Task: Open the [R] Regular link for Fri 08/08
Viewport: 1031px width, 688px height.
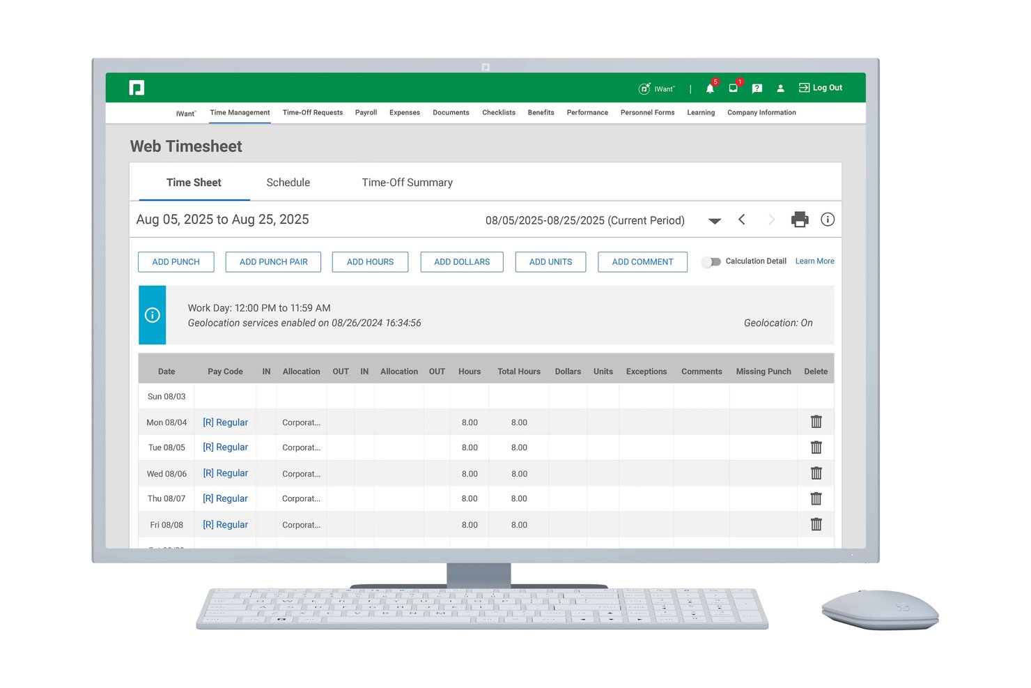Action: point(225,524)
